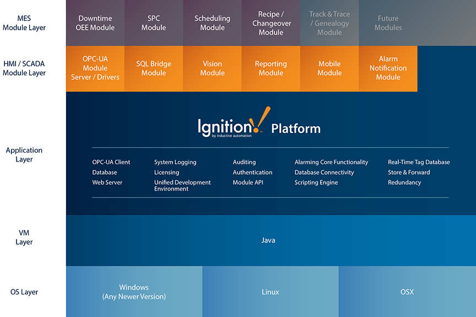Click the System Logging text
The width and height of the screenshot is (476, 317).
175,162
